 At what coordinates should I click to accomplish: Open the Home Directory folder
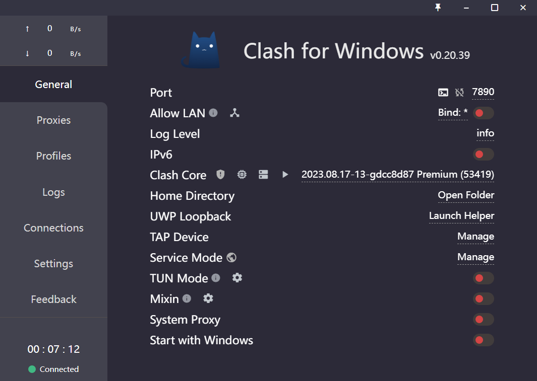click(x=465, y=195)
